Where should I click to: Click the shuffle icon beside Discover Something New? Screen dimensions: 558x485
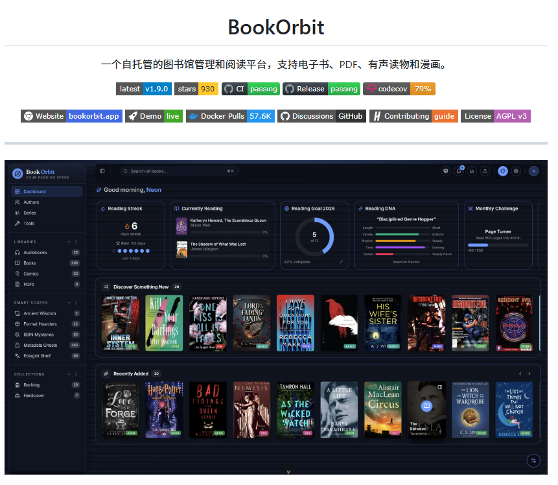tap(106, 287)
